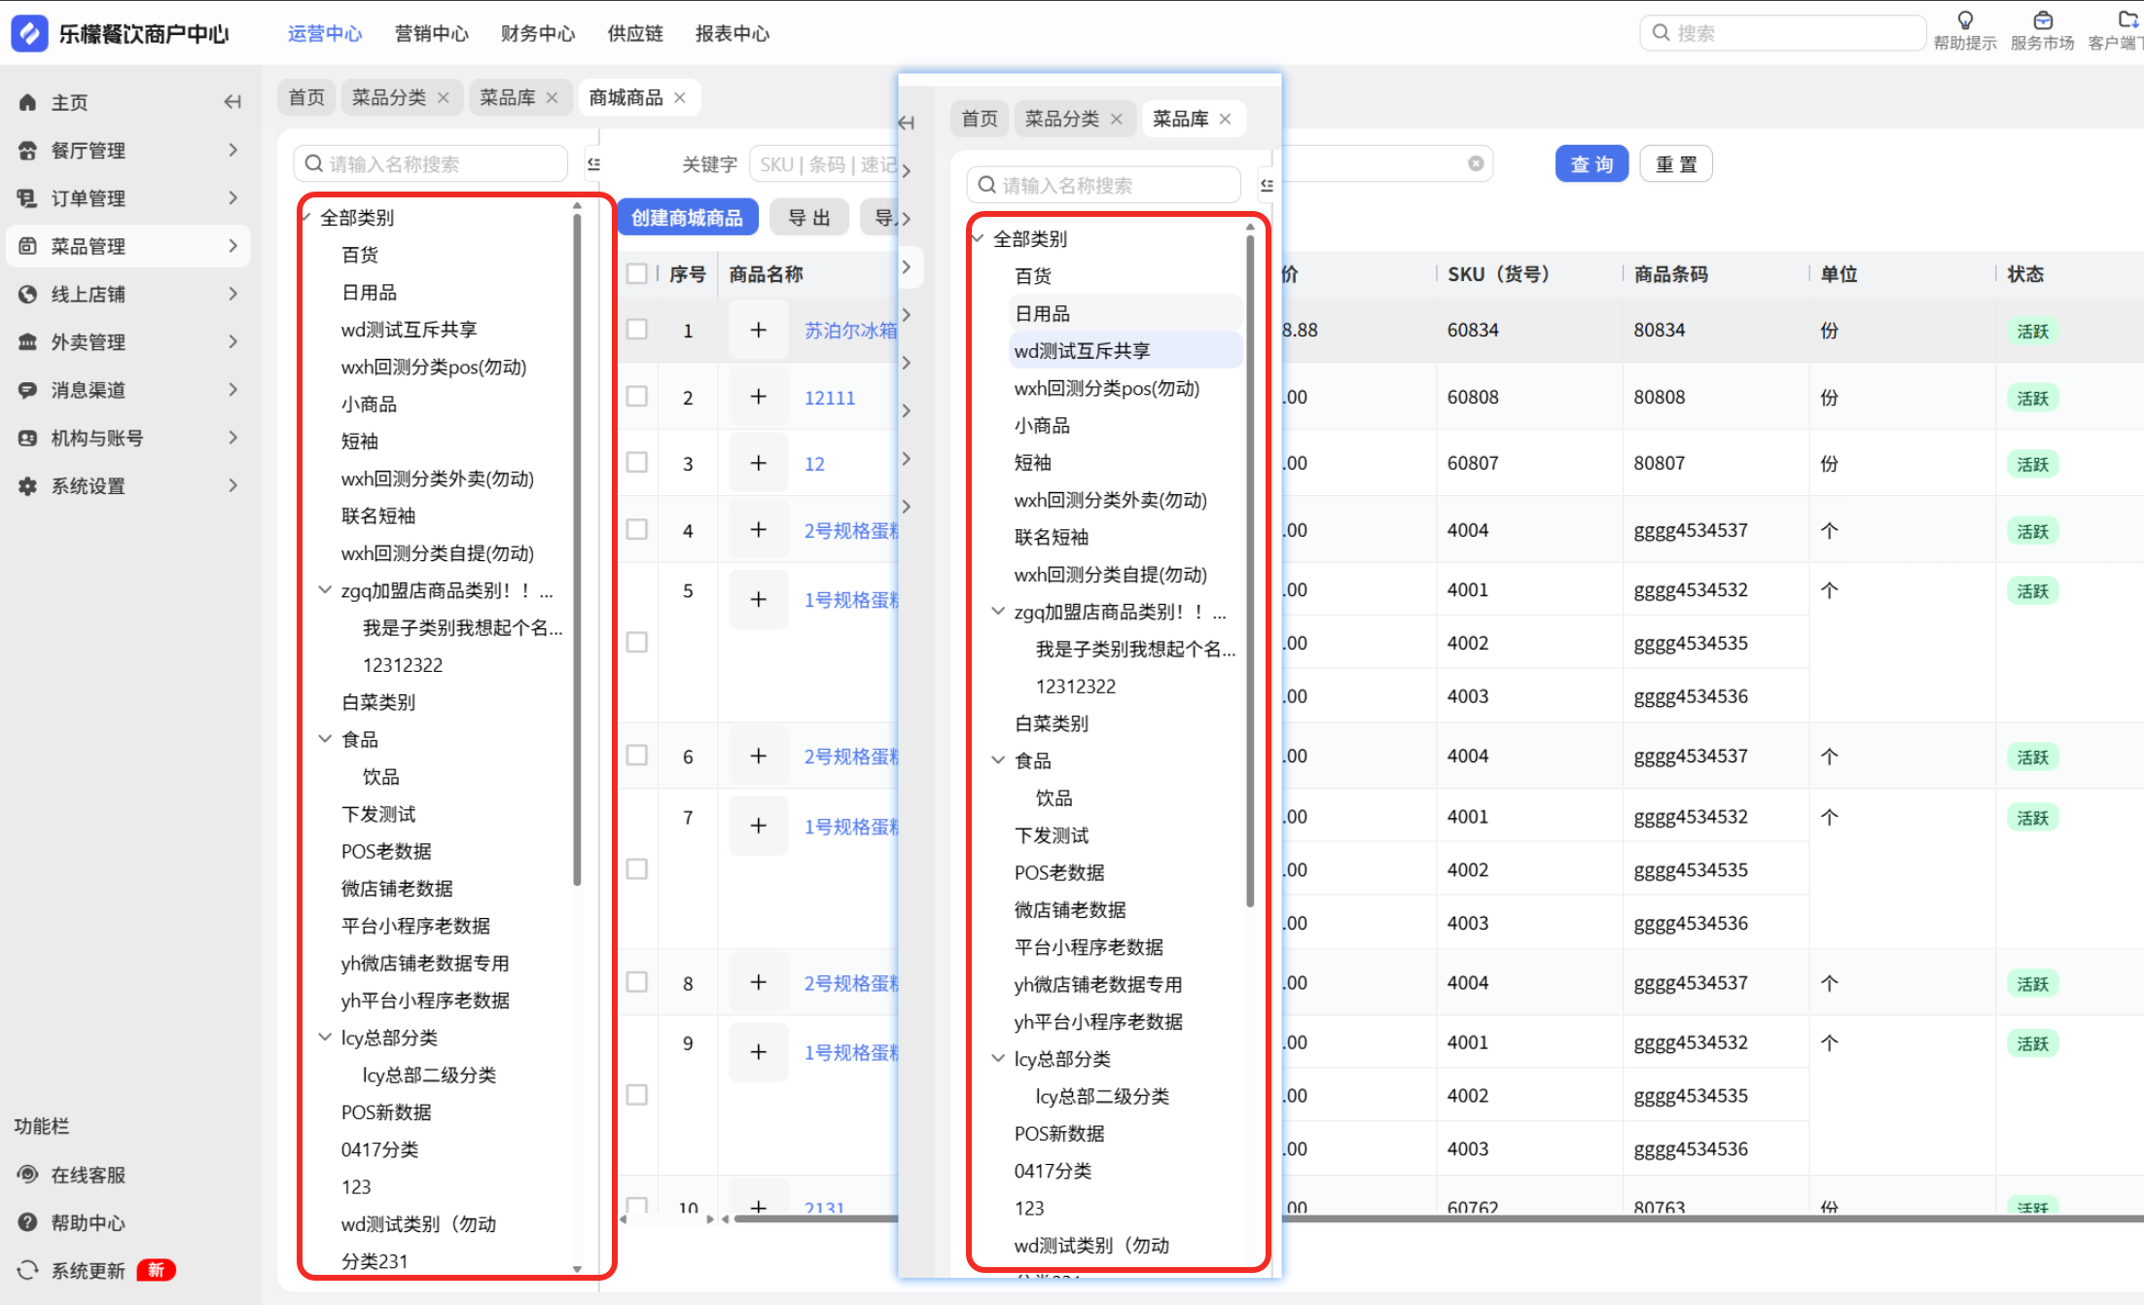Check the checkbox for row 8
The height and width of the screenshot is (1305, 2144).
(637, 982)
